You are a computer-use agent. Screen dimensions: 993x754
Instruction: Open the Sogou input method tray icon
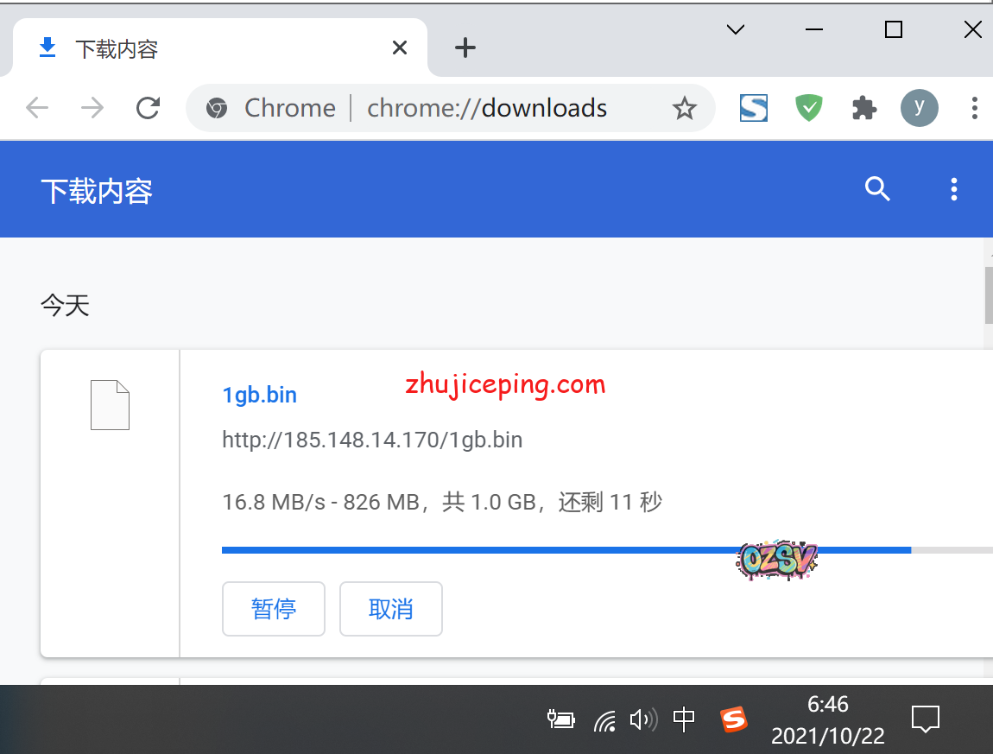tap(734, 719)
